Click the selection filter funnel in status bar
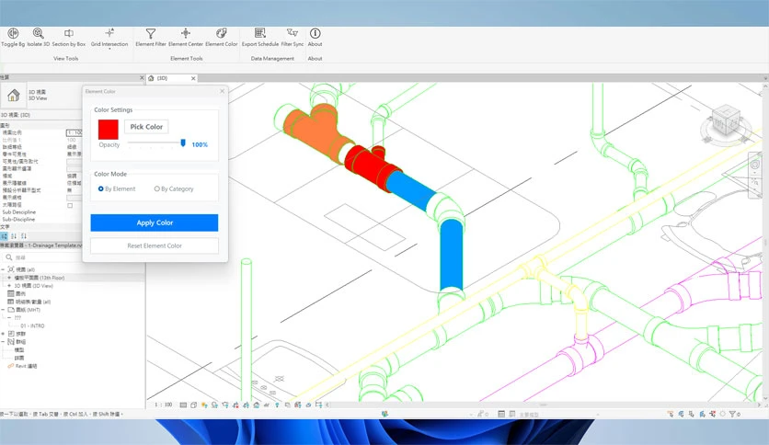The image size is (769, 445). [x=733, y=414]
